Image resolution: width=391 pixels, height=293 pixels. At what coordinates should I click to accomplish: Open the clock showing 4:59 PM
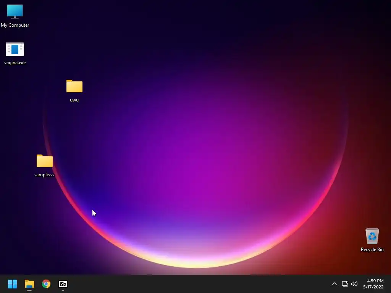375,281
